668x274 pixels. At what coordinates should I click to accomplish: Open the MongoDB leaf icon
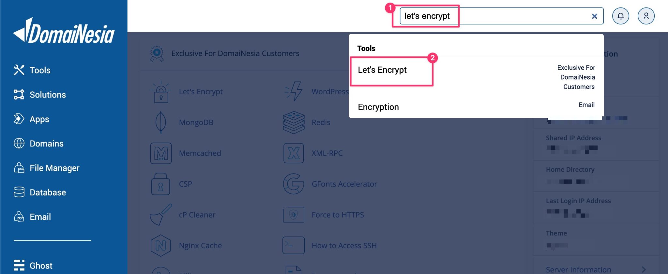(x=160, y=122)
